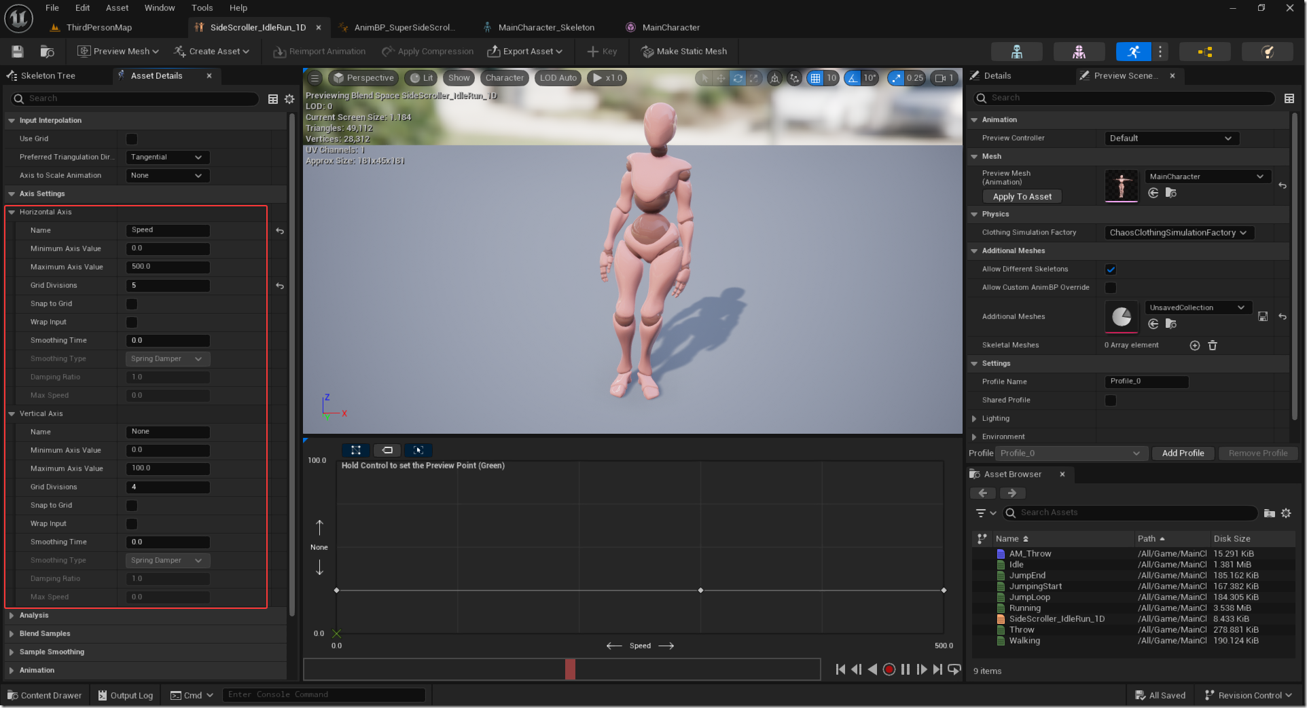1307x708 pixels.
Task: Add a Skeletal Meshes array element
Action: (1195, 346)
